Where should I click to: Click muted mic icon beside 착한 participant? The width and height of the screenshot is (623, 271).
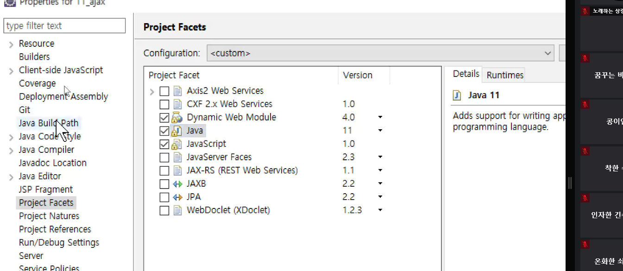[x=585, y=151]
